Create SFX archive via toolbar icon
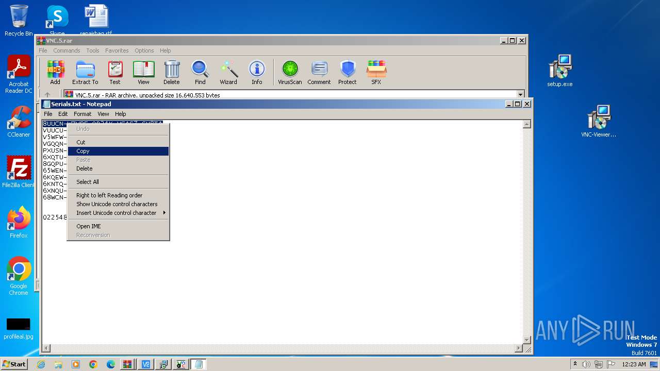This screenshot has width=660, height=371. 376,73
